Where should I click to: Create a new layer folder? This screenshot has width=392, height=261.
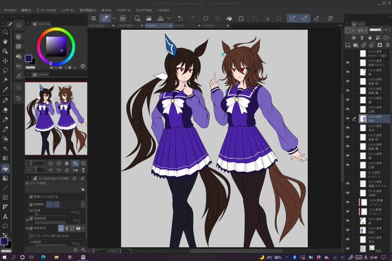click(356, 45)
